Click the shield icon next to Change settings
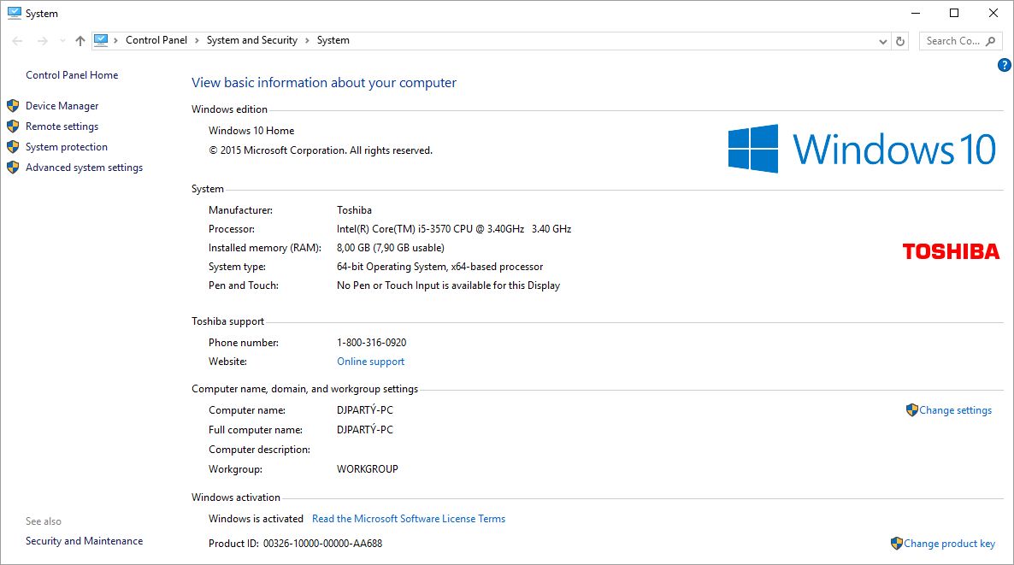Image resolution: width=1014 pixels, height=565 pixels. point(911,410)
